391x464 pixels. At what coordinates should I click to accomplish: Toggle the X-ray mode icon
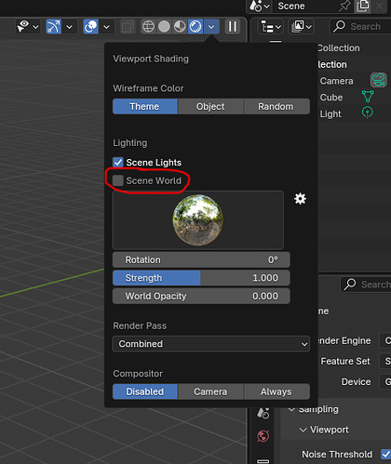(128, 27)
